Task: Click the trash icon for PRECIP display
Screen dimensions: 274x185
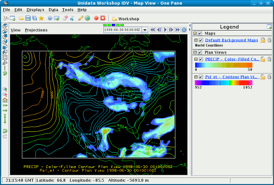Action: coord(269,59)
